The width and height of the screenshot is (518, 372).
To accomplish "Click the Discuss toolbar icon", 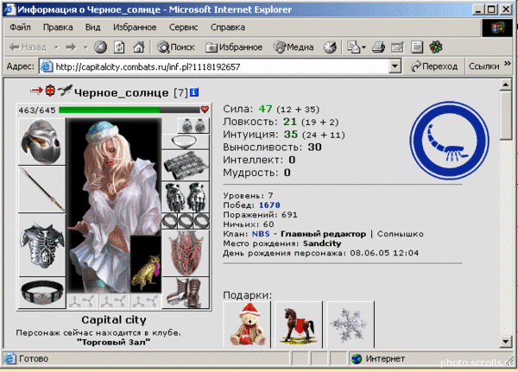I will click(417, 47).
